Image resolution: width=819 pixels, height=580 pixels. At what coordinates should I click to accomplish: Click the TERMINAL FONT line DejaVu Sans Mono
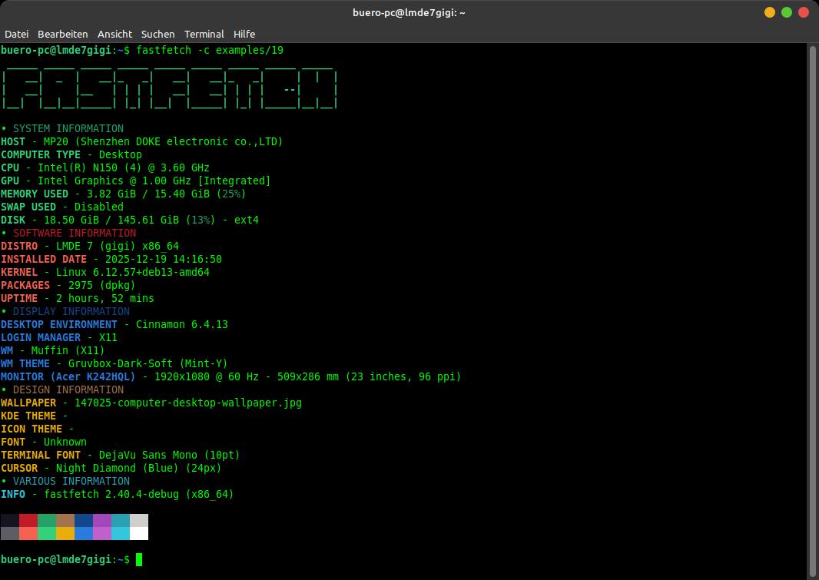(x=120, y=455)
